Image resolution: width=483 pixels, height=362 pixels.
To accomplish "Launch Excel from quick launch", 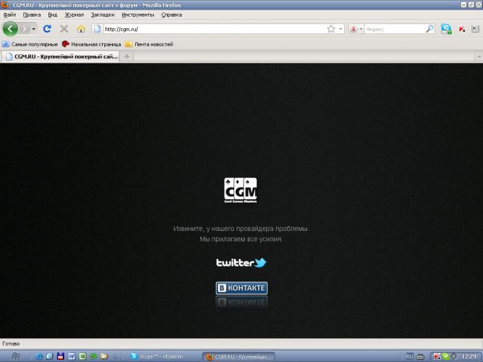I will pos(82,356).
